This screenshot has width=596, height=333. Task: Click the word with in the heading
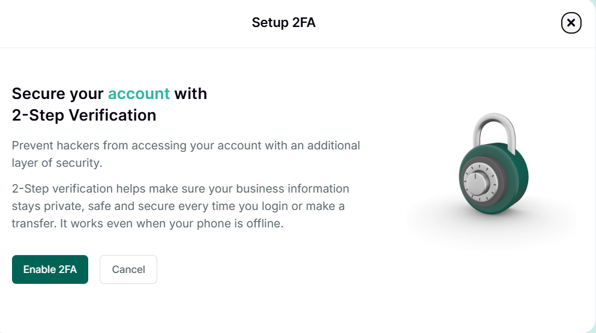pos(190,94)
